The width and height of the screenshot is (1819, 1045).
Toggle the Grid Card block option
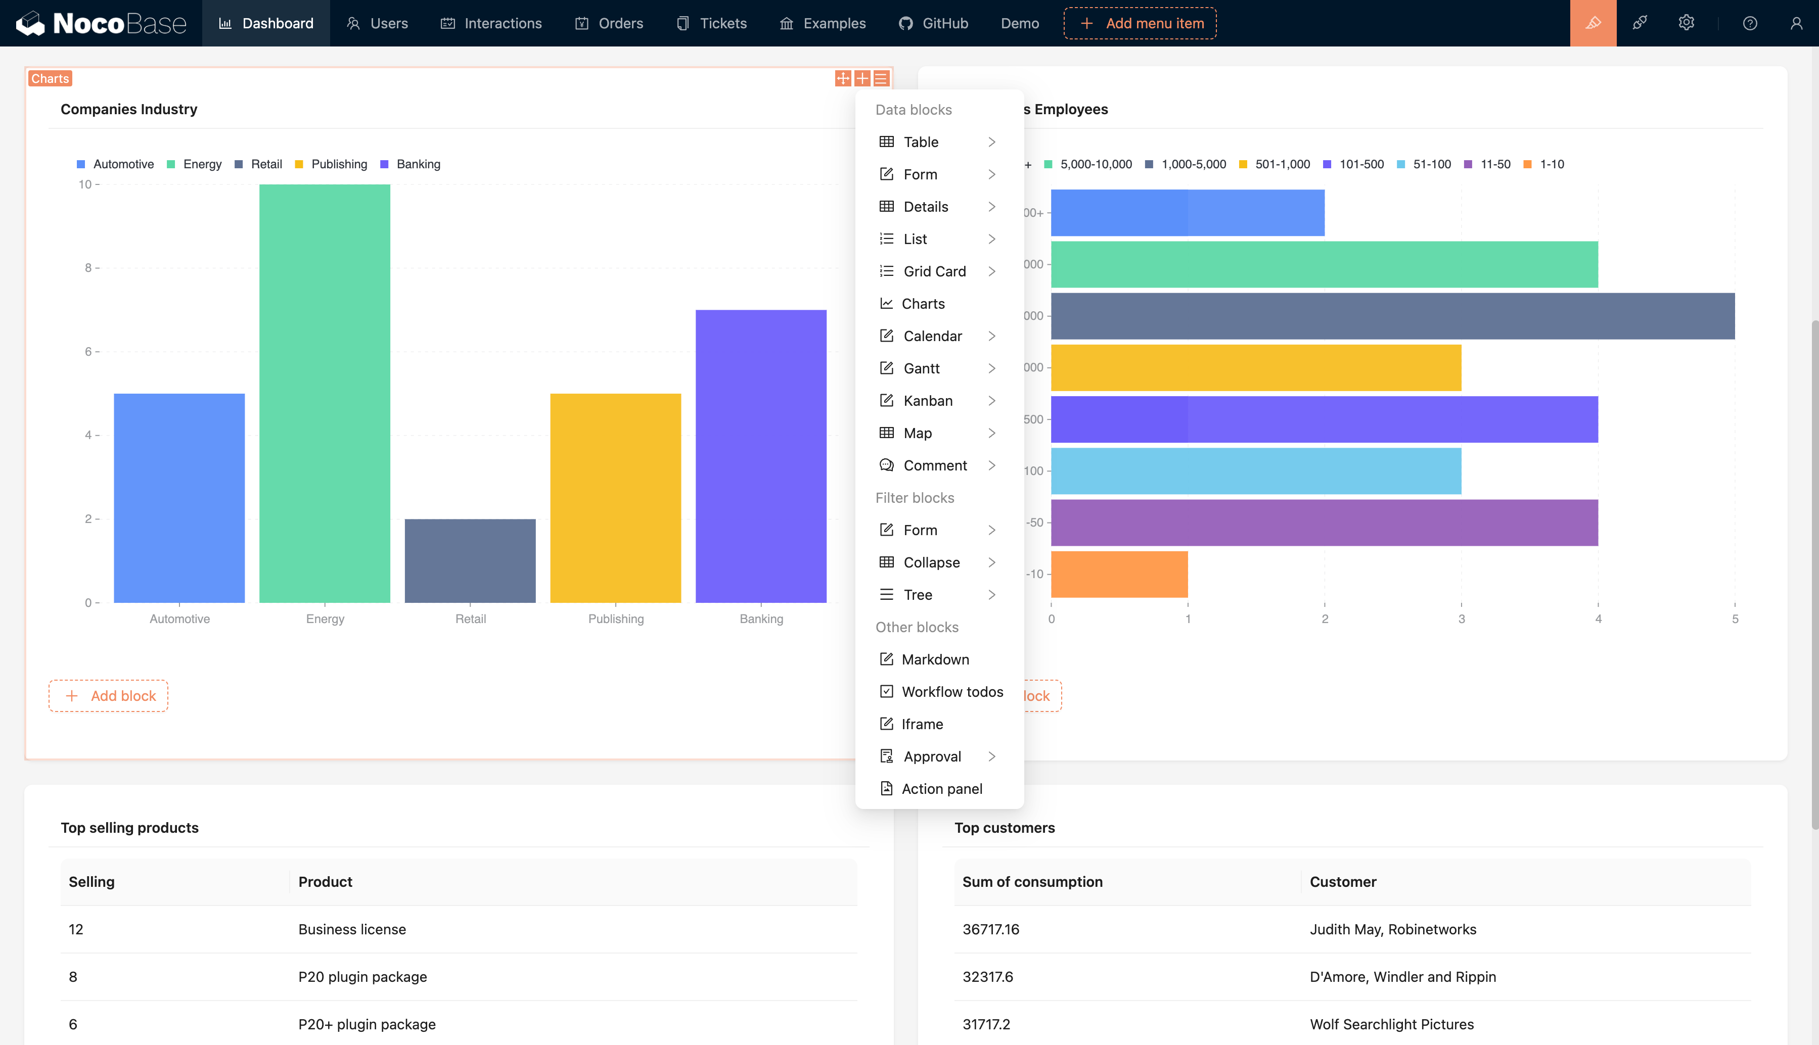[934, 271]
